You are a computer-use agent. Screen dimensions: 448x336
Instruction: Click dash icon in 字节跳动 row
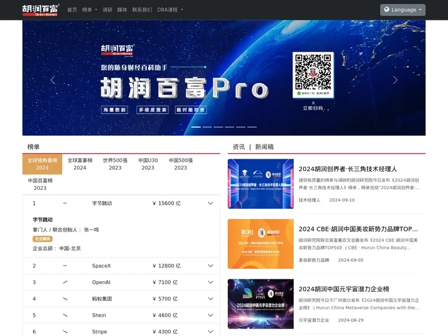point(65,203)
